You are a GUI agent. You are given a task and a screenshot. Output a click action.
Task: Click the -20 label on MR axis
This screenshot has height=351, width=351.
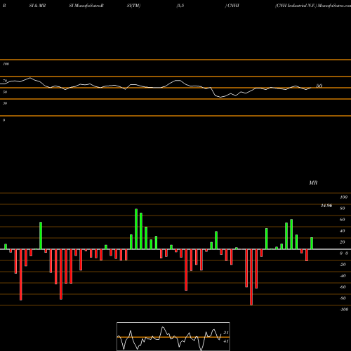click(343, 265)
